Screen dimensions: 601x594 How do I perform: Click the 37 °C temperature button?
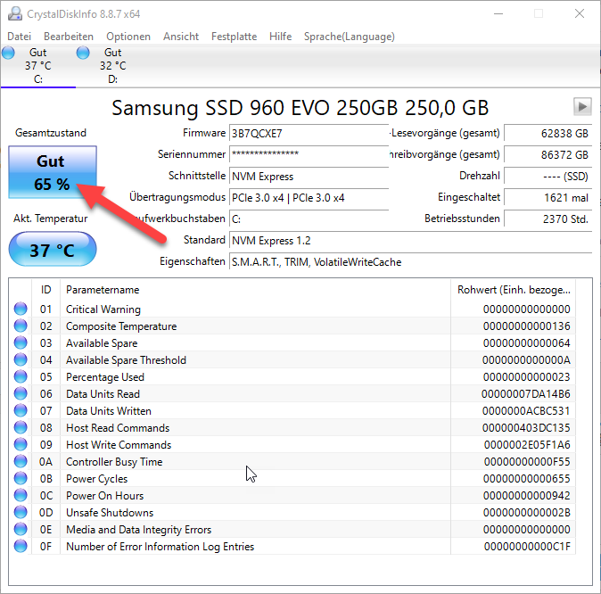pos(53,249)
